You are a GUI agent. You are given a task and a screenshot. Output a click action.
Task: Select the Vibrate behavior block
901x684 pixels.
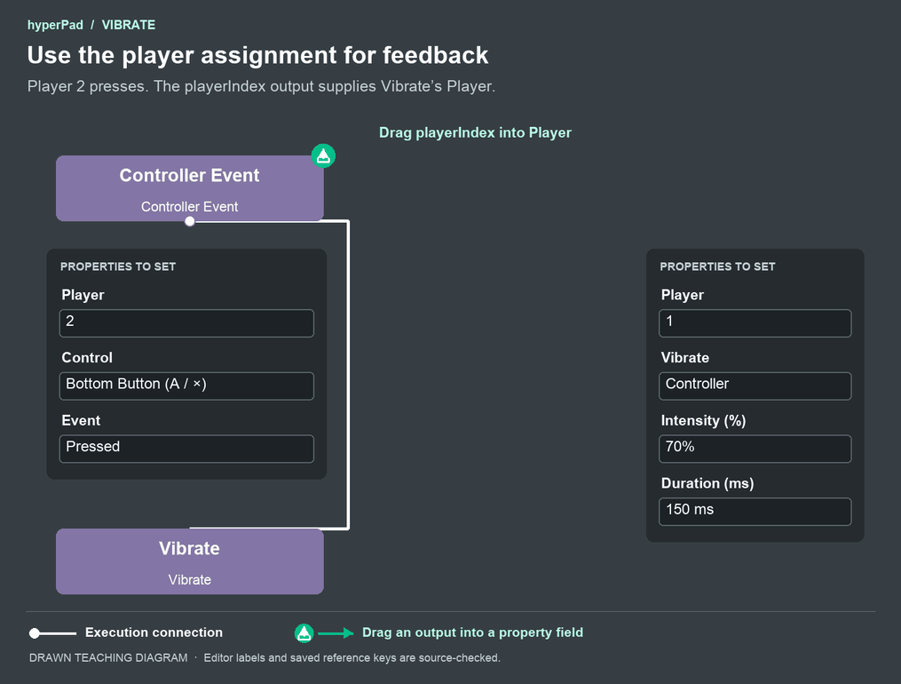(190, 561)
